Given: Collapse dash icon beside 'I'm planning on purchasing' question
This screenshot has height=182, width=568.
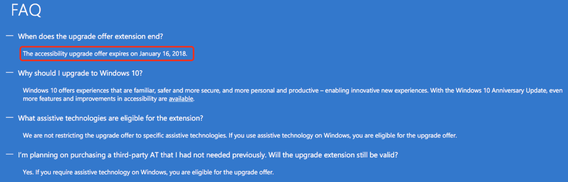Looking at the screenshot, I should tap(10, 154).
